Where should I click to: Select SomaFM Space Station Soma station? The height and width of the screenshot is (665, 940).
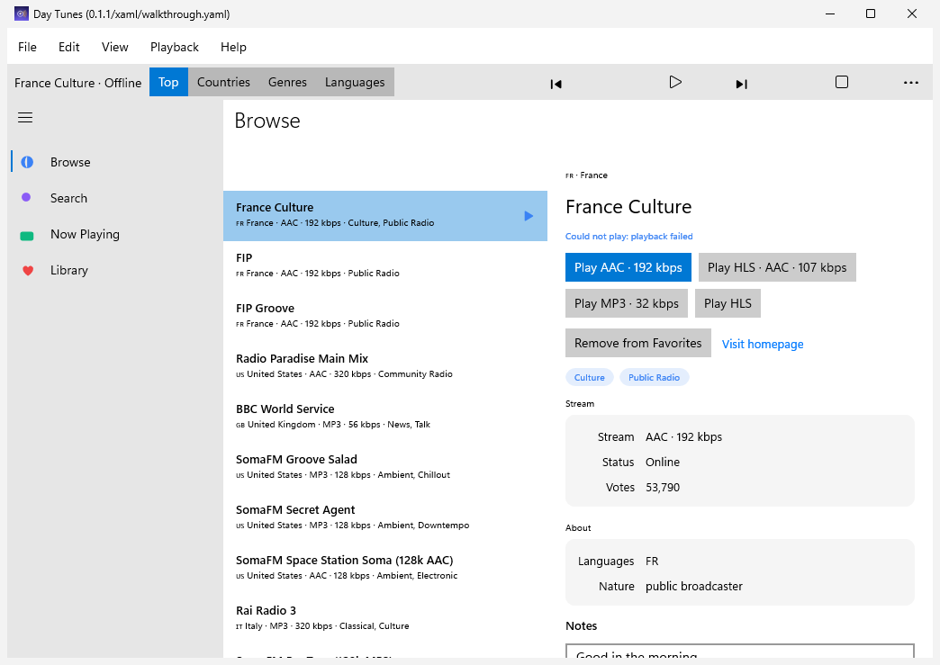pos(384,568)
